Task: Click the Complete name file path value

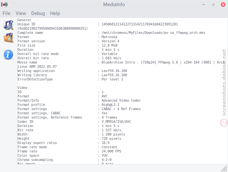Action: click(153, 33)
